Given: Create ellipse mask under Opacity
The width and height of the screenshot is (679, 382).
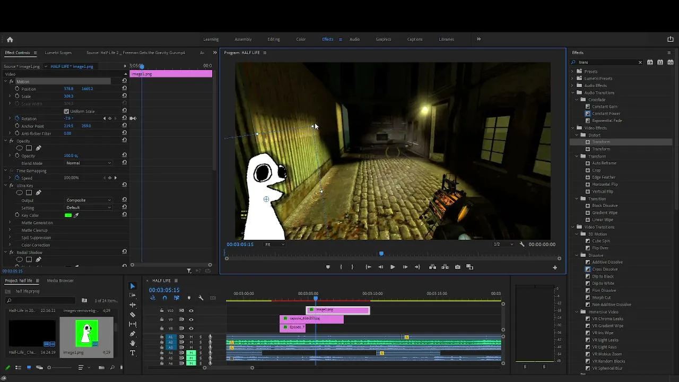Looking at the screenshot, I should [x=20, y=148].
